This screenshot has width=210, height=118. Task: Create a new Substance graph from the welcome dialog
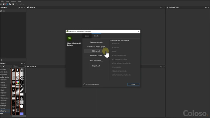point(96,42)
